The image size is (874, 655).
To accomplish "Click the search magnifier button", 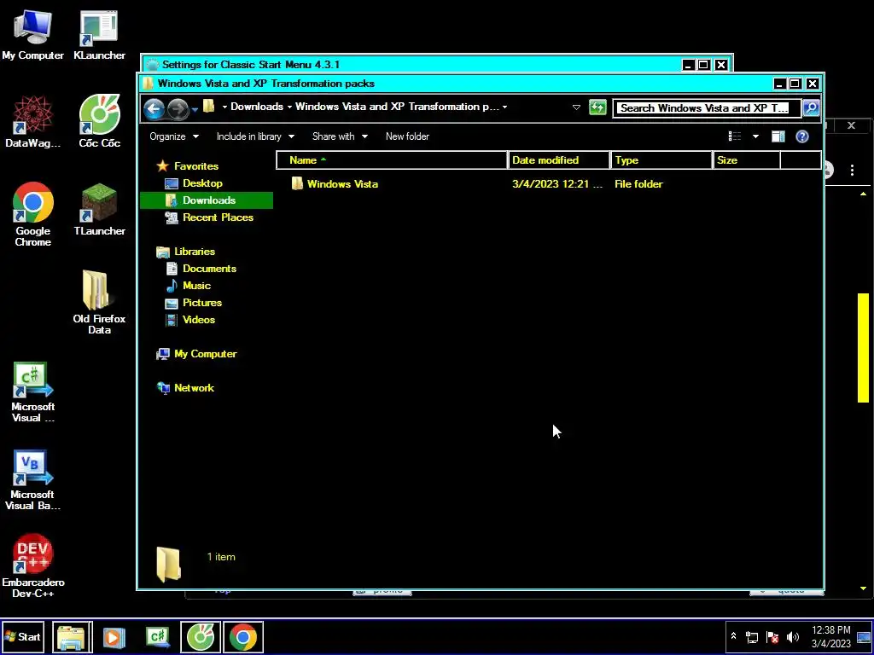I will (x=811, y=107).
